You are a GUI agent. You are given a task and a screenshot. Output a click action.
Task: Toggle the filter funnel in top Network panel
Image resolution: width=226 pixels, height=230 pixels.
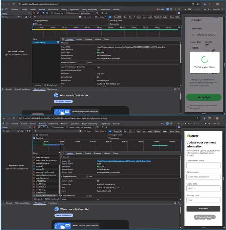click(43, 13)
